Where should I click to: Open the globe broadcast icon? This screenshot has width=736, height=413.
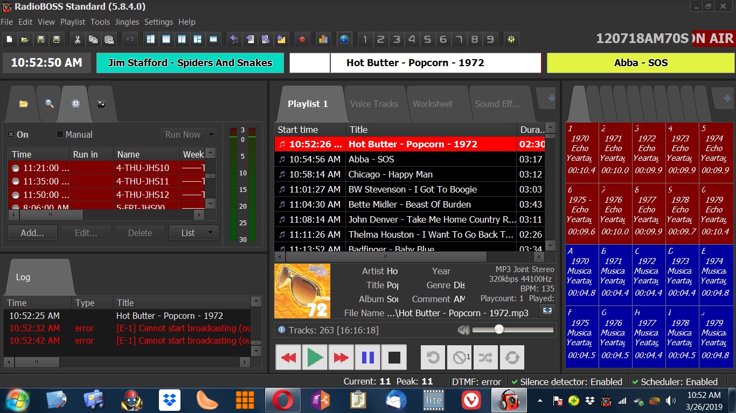click(344, 39)
